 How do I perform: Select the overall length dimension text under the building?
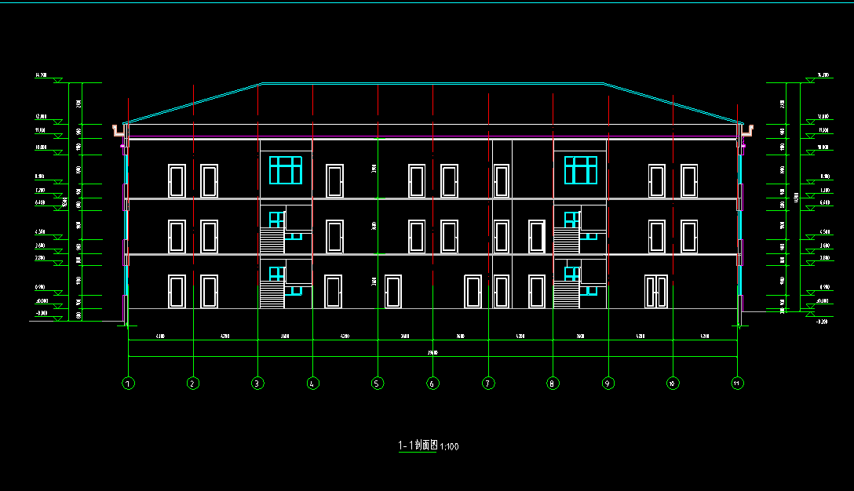pyautogui.click(x=432, y=353)
